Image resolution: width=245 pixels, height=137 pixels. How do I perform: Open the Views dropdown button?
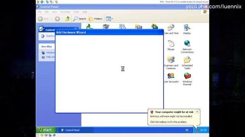click(109, 19)
